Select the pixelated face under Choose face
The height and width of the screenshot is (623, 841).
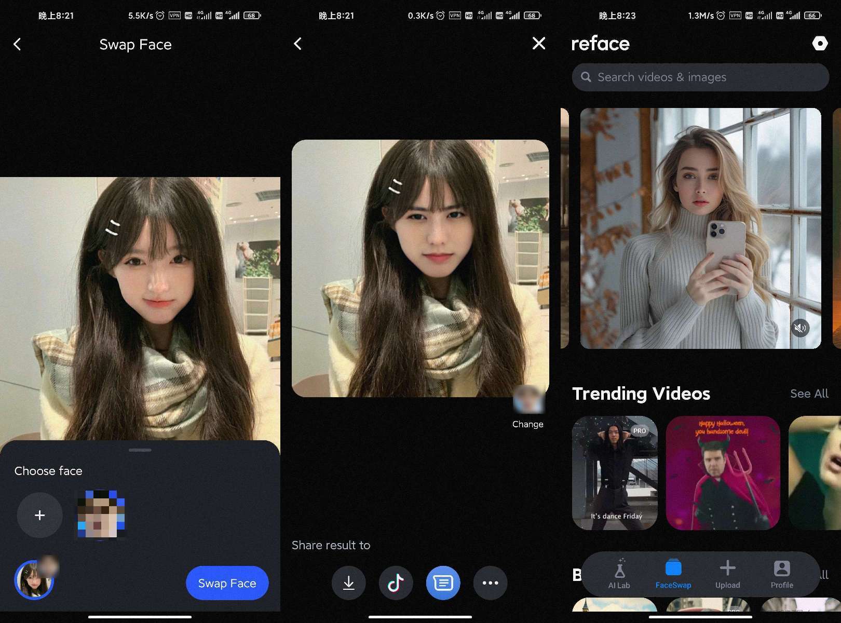pyautogui.click(x=101, y=514)
